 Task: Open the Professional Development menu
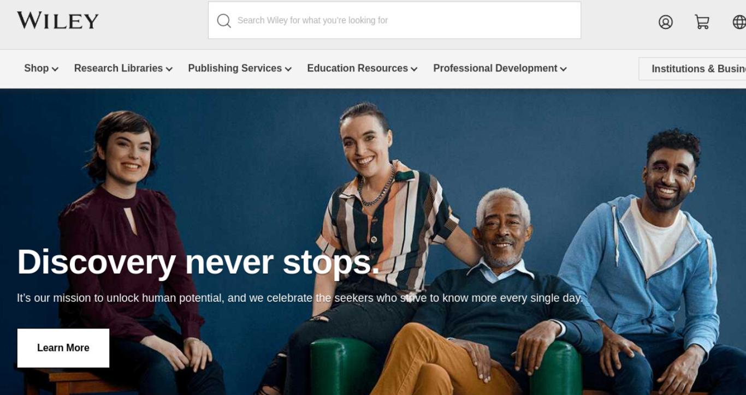click(x=500, y=68)
